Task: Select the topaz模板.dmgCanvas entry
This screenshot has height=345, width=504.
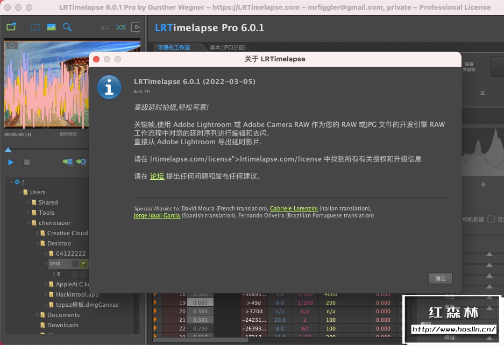Action: pos(87,305)
